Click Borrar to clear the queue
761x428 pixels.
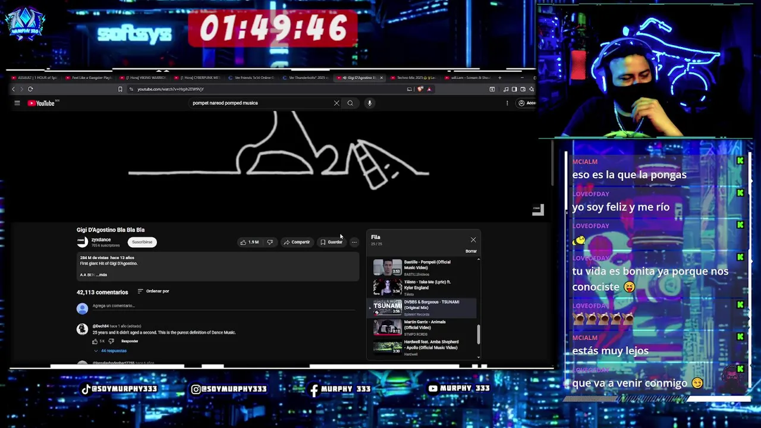click(471, 251)
